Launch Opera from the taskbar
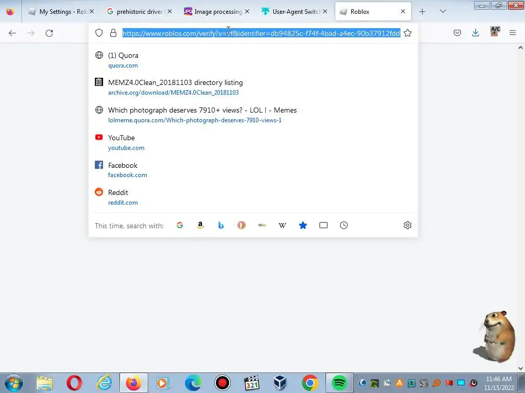525x393 pixels. [x=74, y=383]
